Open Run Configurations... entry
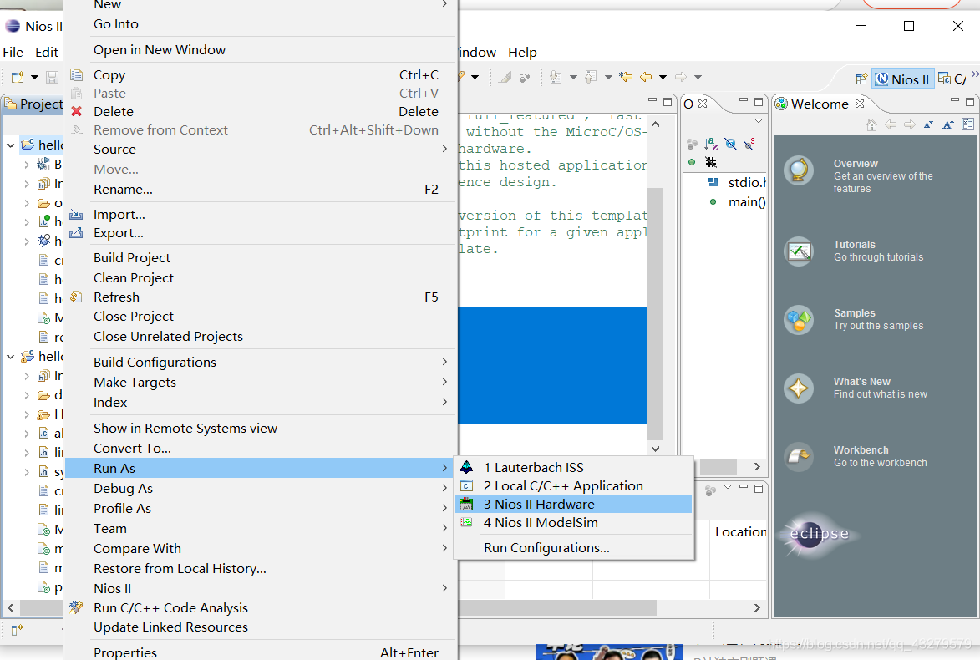 [574, 547]
